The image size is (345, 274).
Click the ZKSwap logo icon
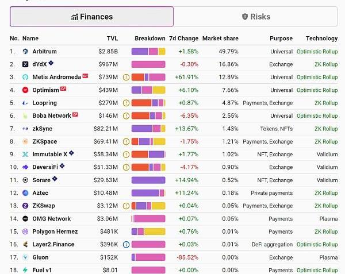pyautogui.click(x=25, y=206)
